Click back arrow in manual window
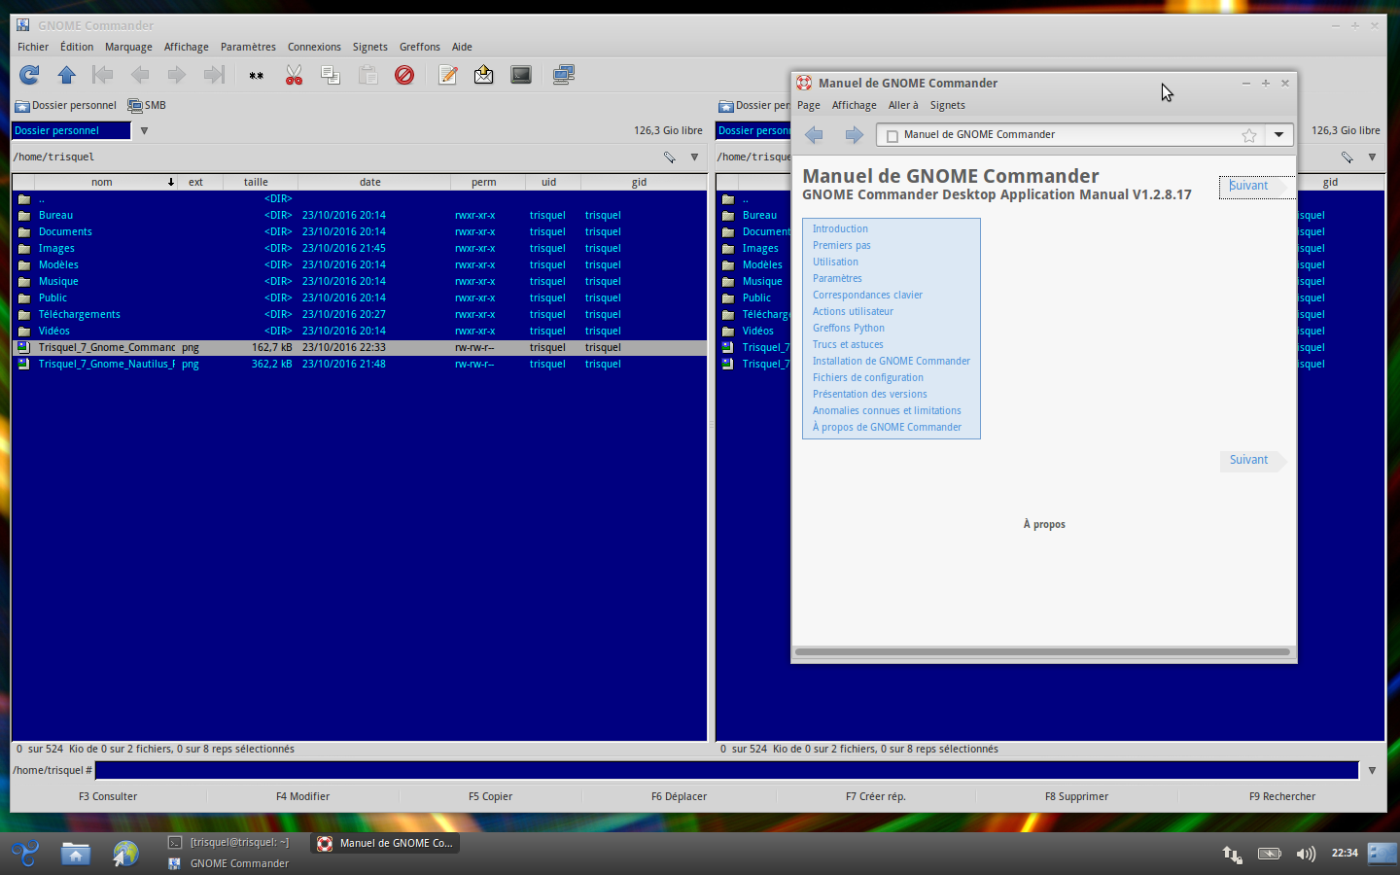Viewport: 1400px width, 875px height. click(x=815, y=135)
